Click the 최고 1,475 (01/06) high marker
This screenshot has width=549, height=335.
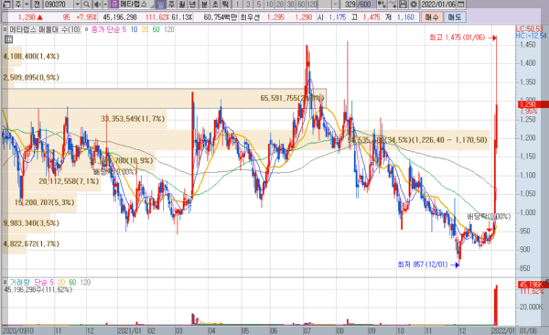462,38
